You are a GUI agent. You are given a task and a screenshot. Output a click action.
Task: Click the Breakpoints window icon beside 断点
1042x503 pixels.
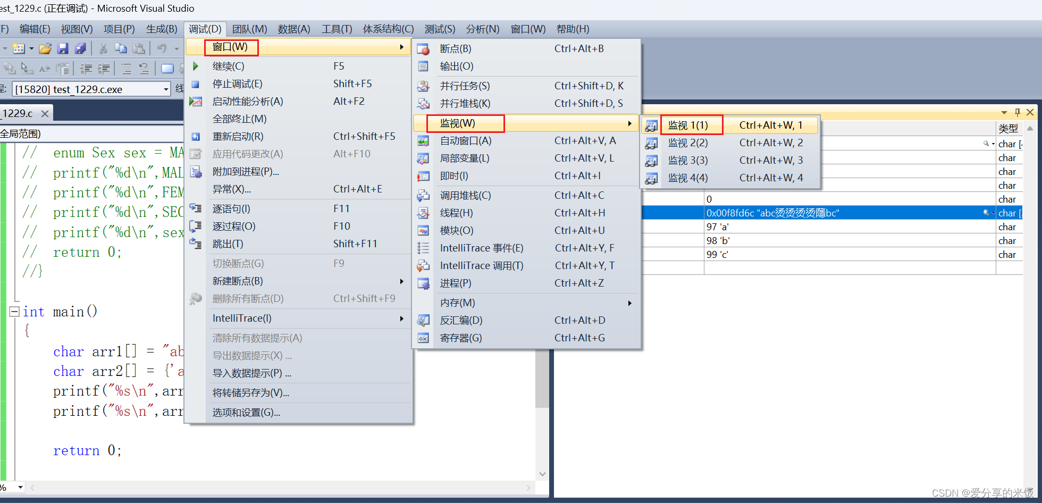tap(423, 49)
